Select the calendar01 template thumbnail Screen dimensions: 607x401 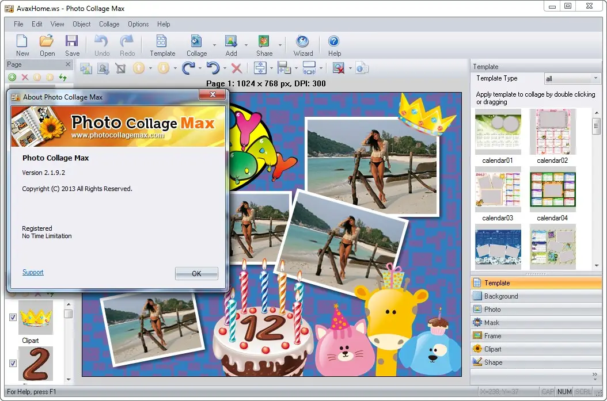498,132
